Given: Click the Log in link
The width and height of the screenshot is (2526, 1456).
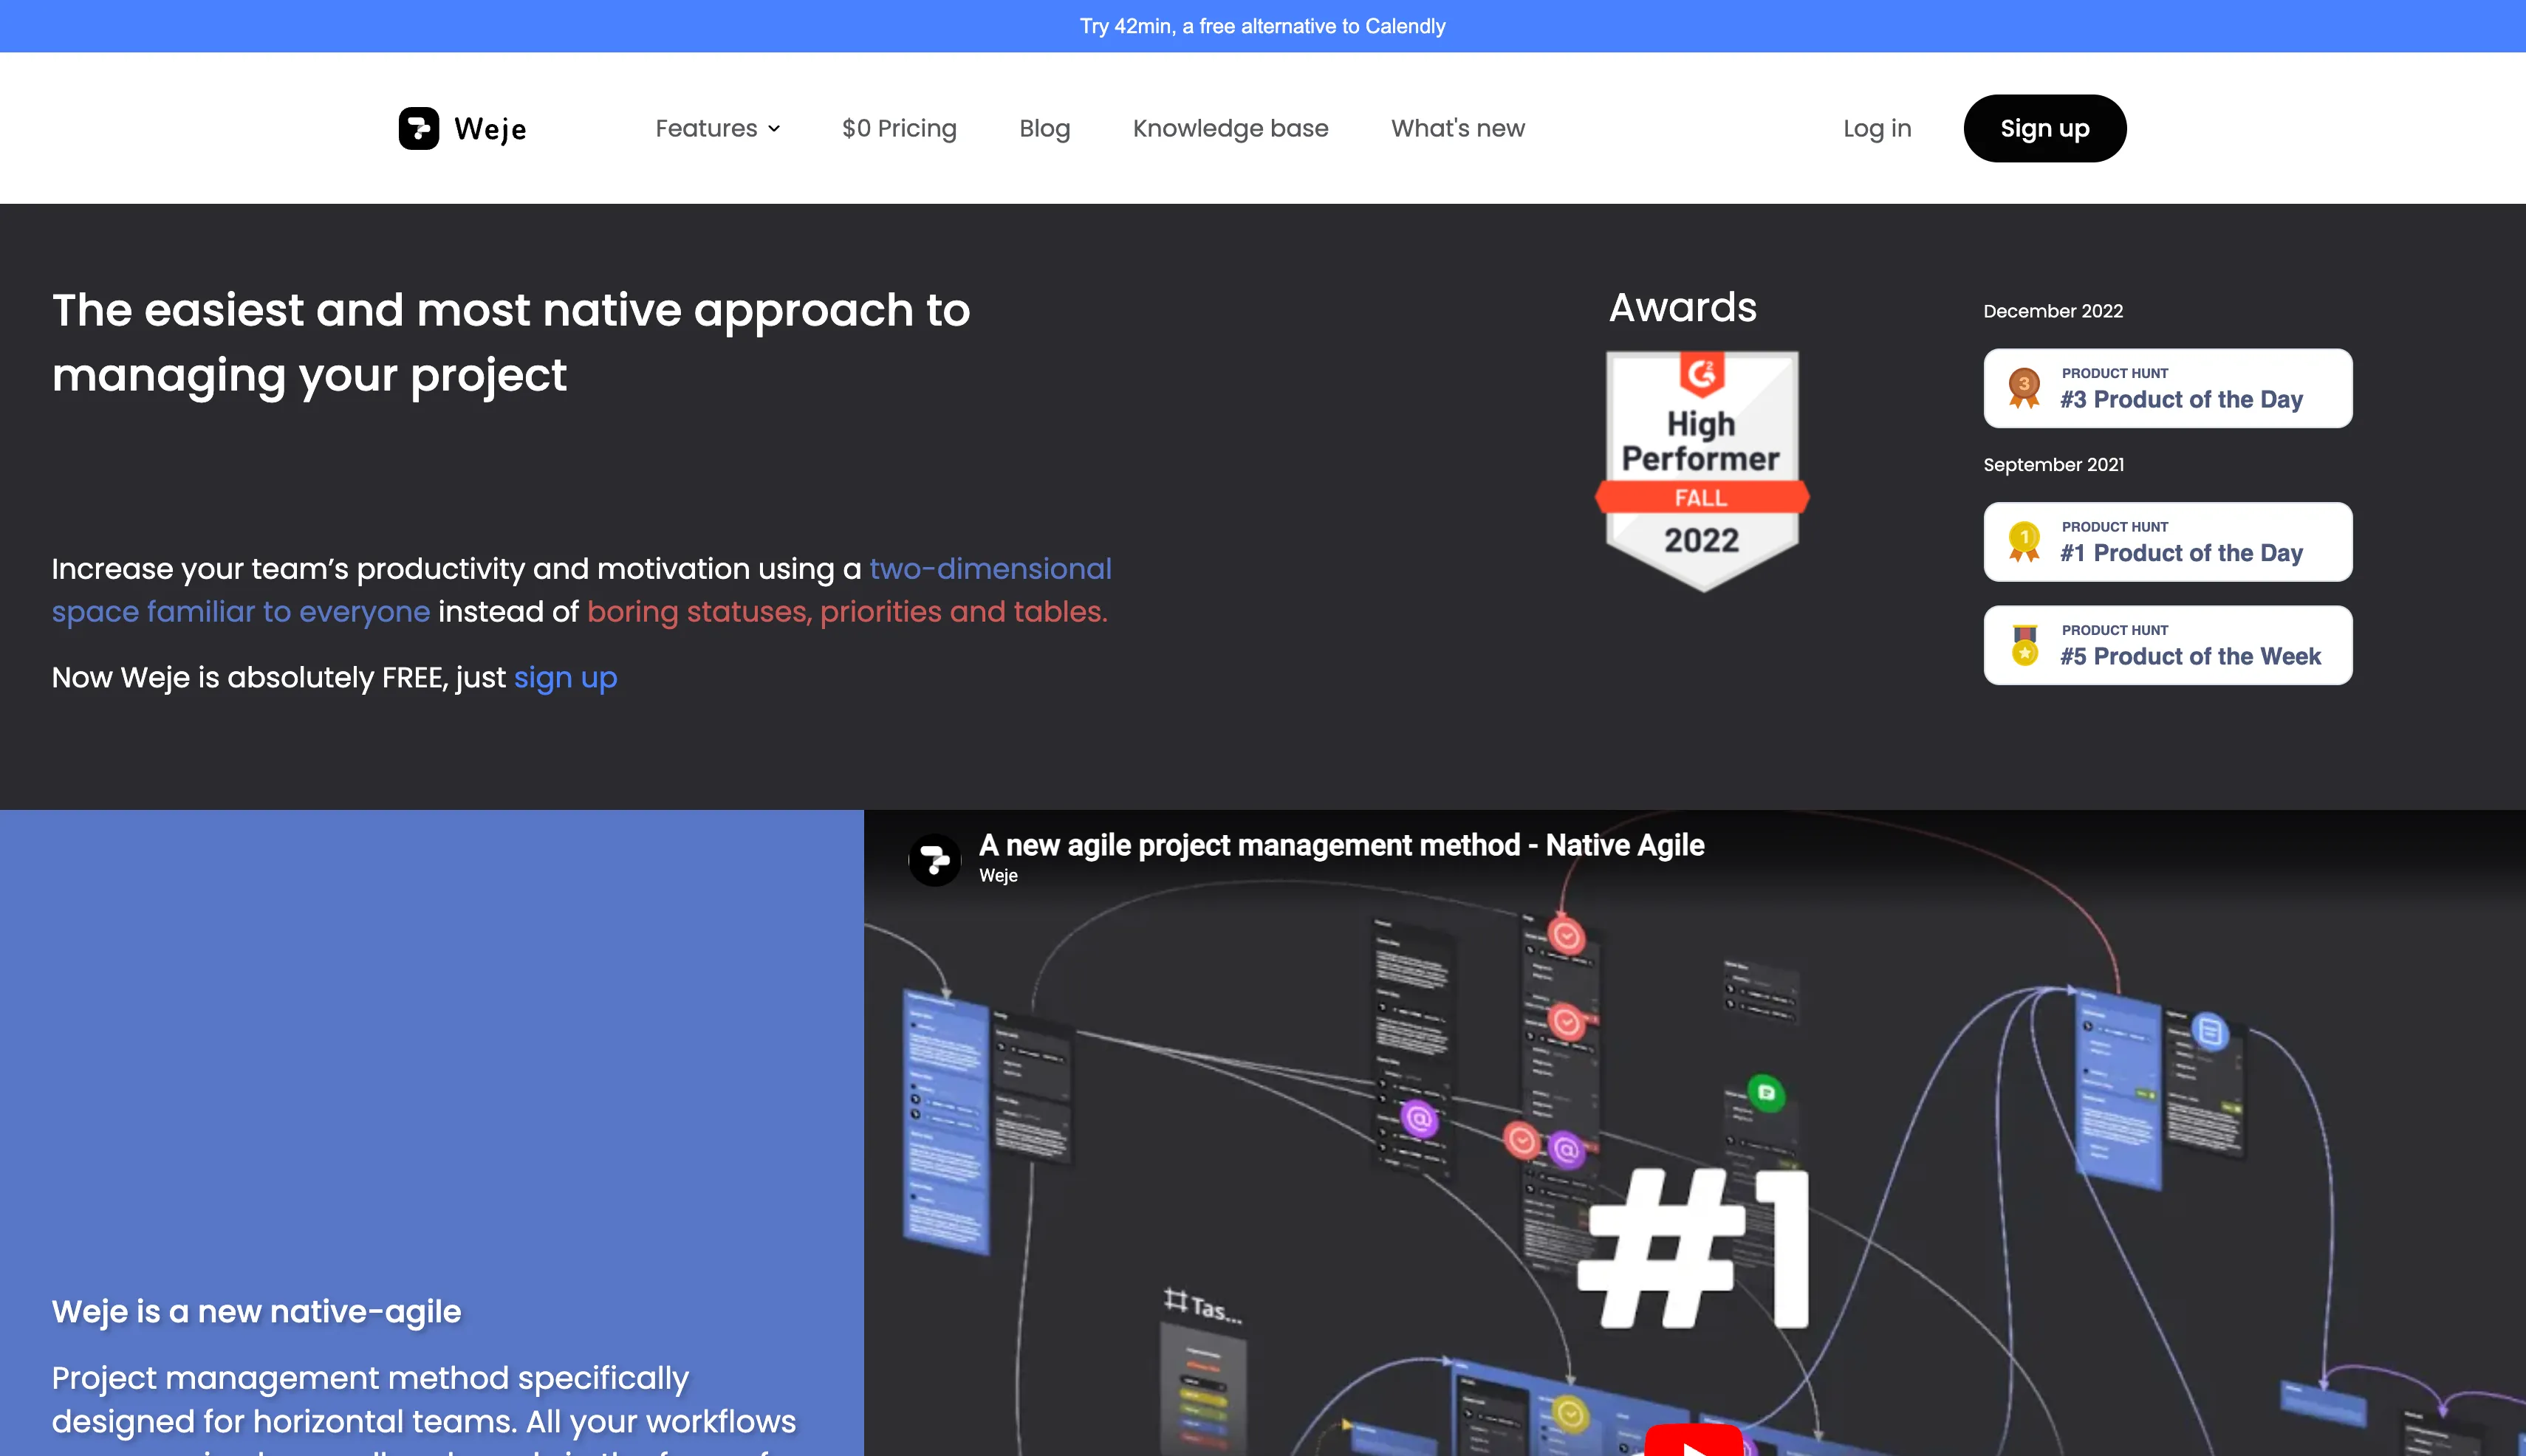Looking at the screenshot, I should point(1876,128).
